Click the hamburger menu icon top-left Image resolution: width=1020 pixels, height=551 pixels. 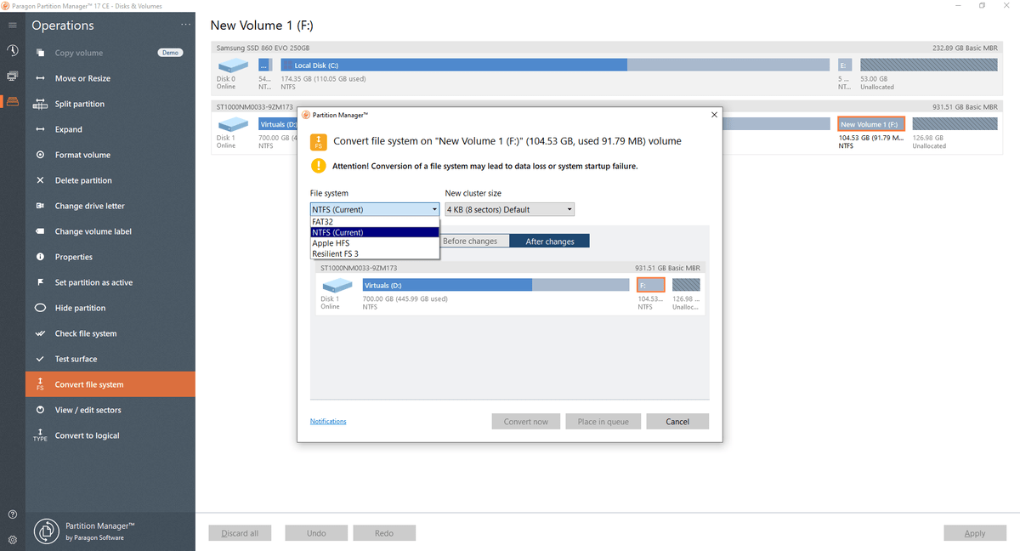[x=12, y=24]
